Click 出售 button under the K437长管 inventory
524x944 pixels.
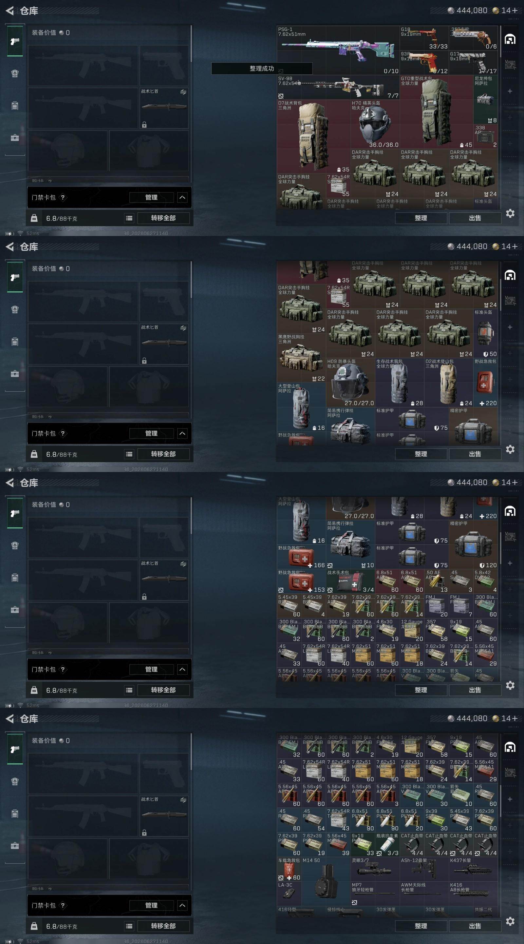pos(475,926)
